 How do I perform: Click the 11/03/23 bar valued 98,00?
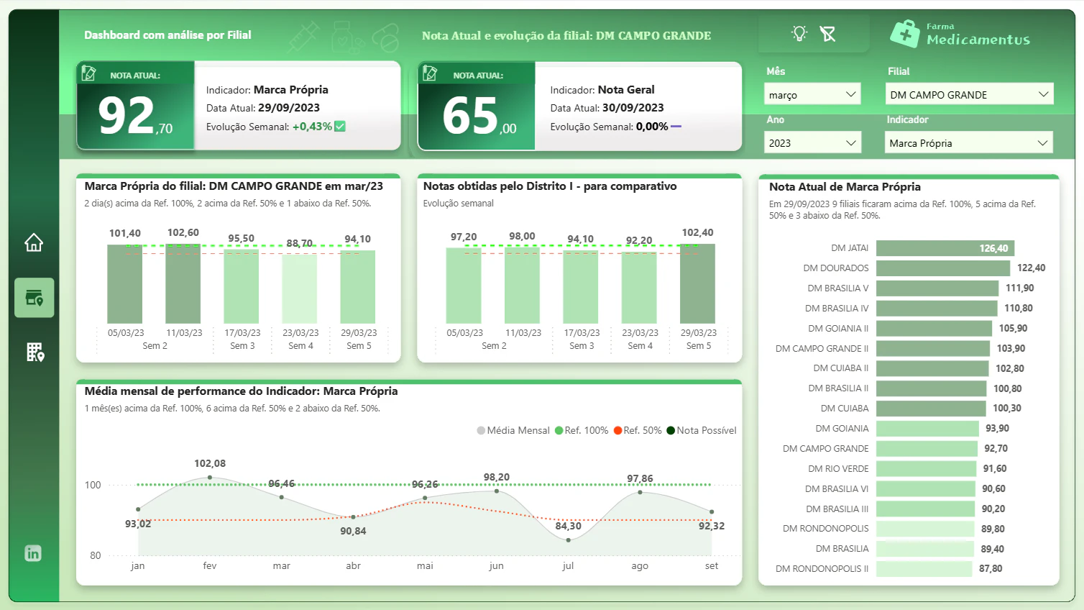(522, 286)
